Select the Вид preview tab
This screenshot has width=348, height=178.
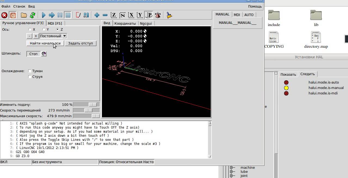[107, 23]
